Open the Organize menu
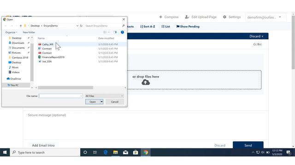This screenshot has width=295, height=165. click(11, 33)
